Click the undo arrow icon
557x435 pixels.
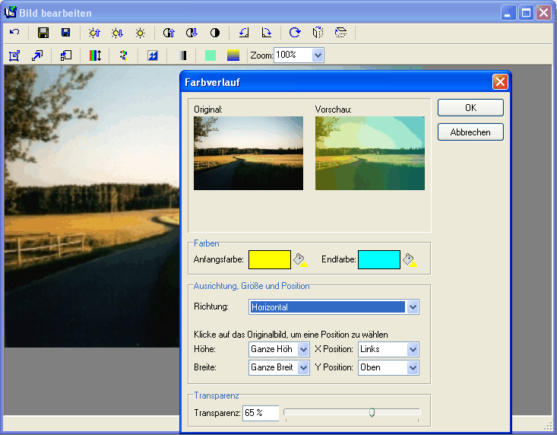click(x=14, y=33)
